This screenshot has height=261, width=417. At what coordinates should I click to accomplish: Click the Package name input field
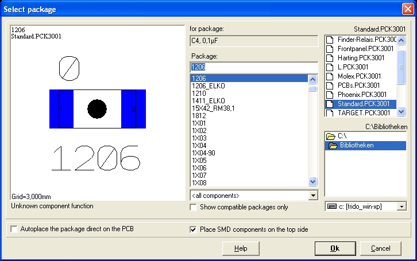(x=253, y=67)
